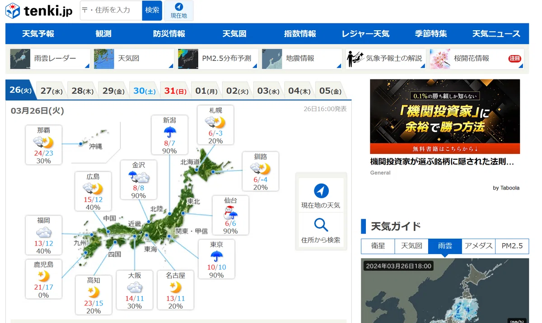Click the 福岡 cloud icon
This screenshot has height=323, width=542.
(43, 233)
